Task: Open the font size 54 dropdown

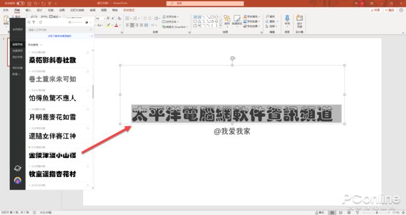Action: click(x=104, y=18)
